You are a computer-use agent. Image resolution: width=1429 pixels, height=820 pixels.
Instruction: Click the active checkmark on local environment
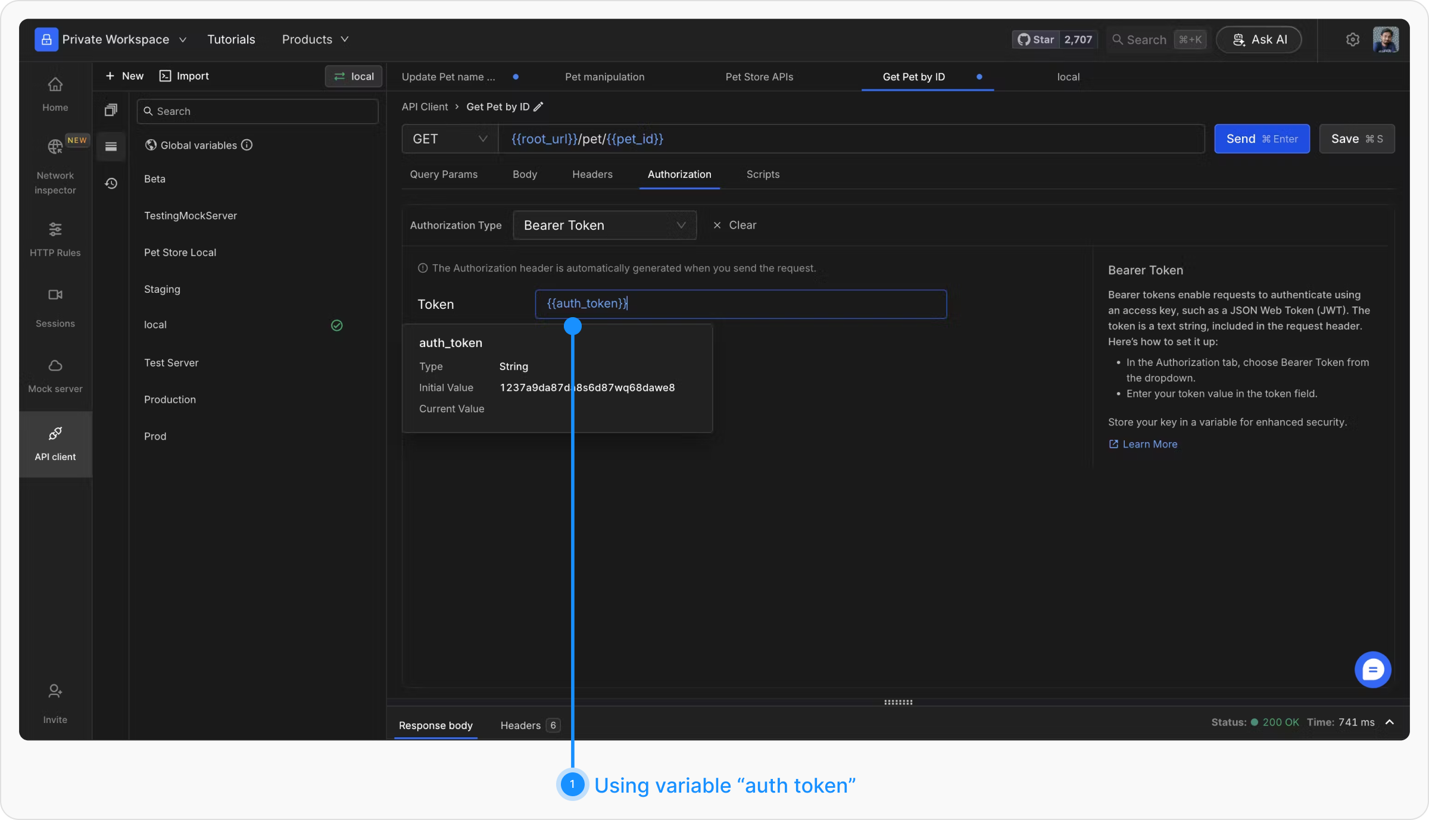pos(336,326)
